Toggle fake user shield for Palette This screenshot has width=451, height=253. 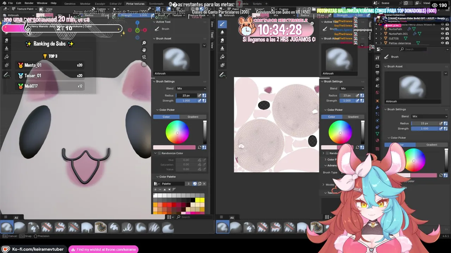coord(195,184)
